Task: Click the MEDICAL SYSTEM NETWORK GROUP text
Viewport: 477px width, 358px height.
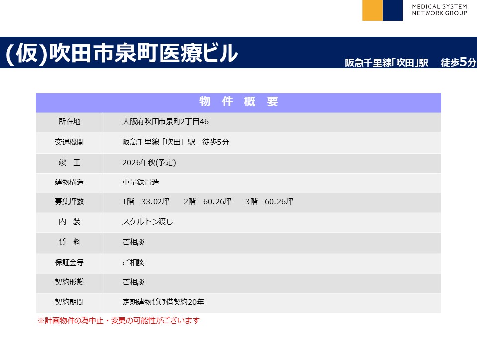Action: click(439, 10)
